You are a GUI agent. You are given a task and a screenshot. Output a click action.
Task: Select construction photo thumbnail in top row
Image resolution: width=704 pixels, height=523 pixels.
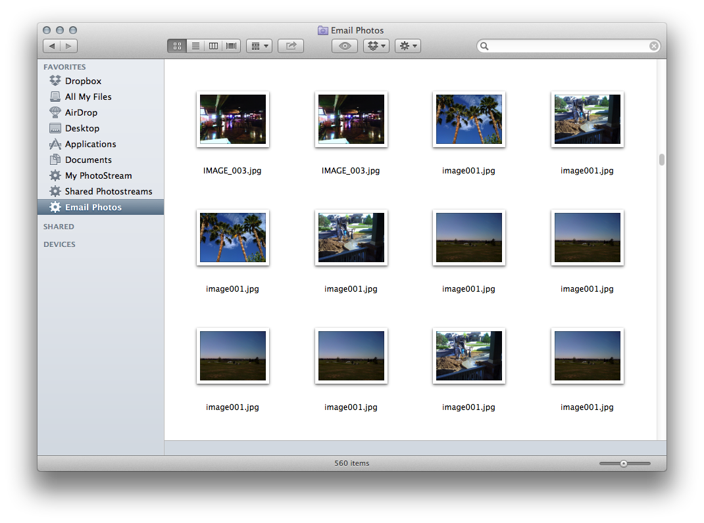click(x=588, y=120)
